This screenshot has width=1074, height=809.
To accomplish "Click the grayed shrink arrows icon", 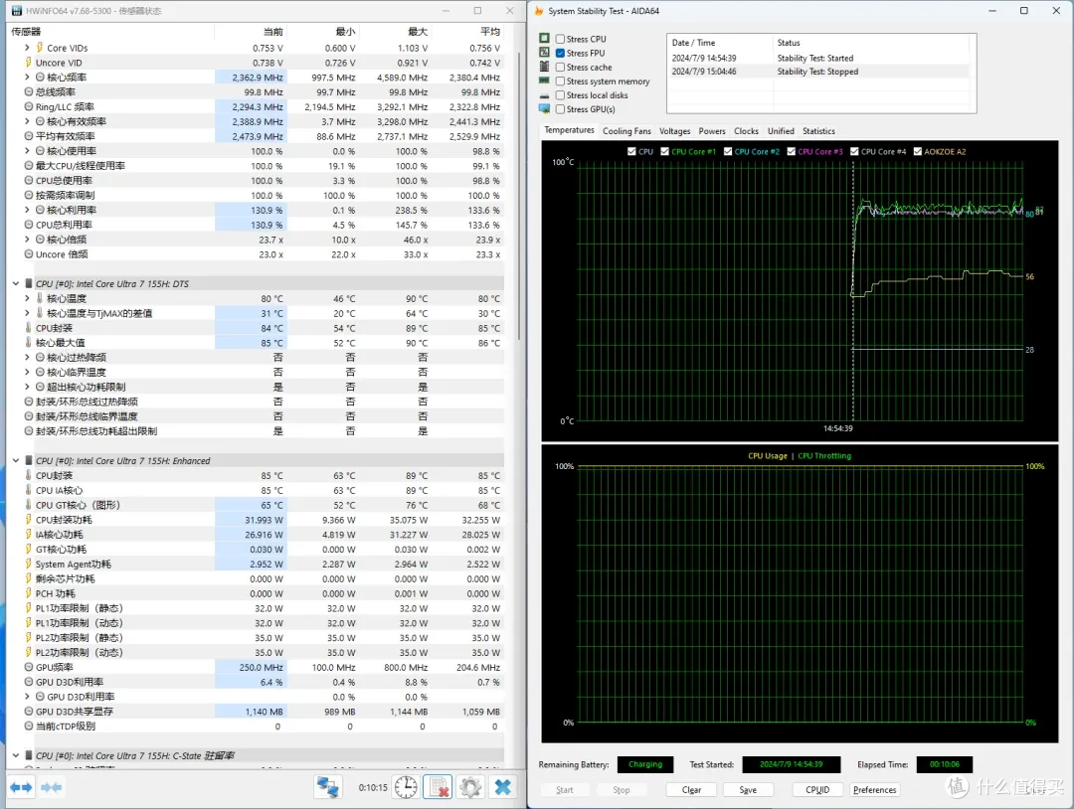I will click(x=51, y=787).
